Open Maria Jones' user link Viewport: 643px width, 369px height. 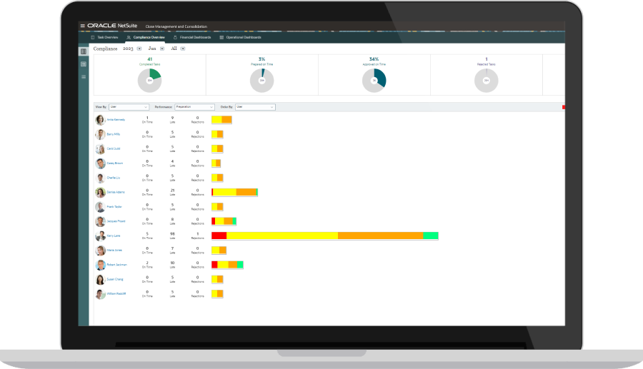(x=114, y=251)
